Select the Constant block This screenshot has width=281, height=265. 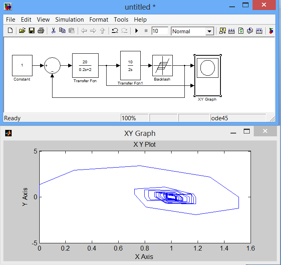coord(22,66)
